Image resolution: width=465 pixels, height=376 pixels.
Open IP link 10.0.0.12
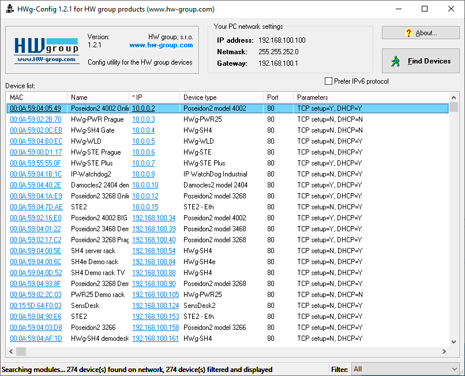click(145, 196)
